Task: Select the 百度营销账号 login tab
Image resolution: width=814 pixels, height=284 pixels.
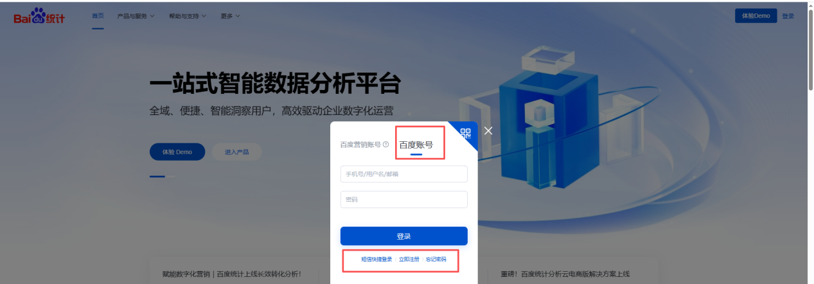Action: [x=360, y=145]
